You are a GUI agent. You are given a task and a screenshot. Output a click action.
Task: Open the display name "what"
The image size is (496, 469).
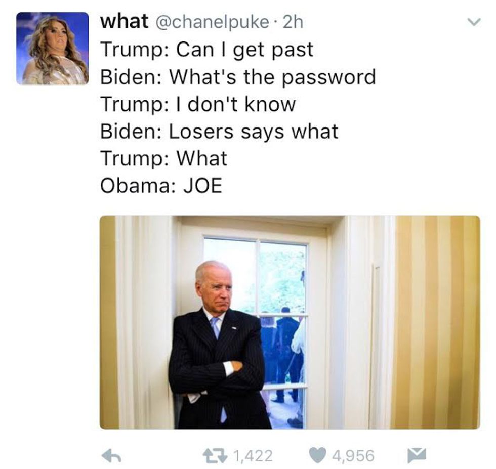pyautogui.click(x=125, y=21)
